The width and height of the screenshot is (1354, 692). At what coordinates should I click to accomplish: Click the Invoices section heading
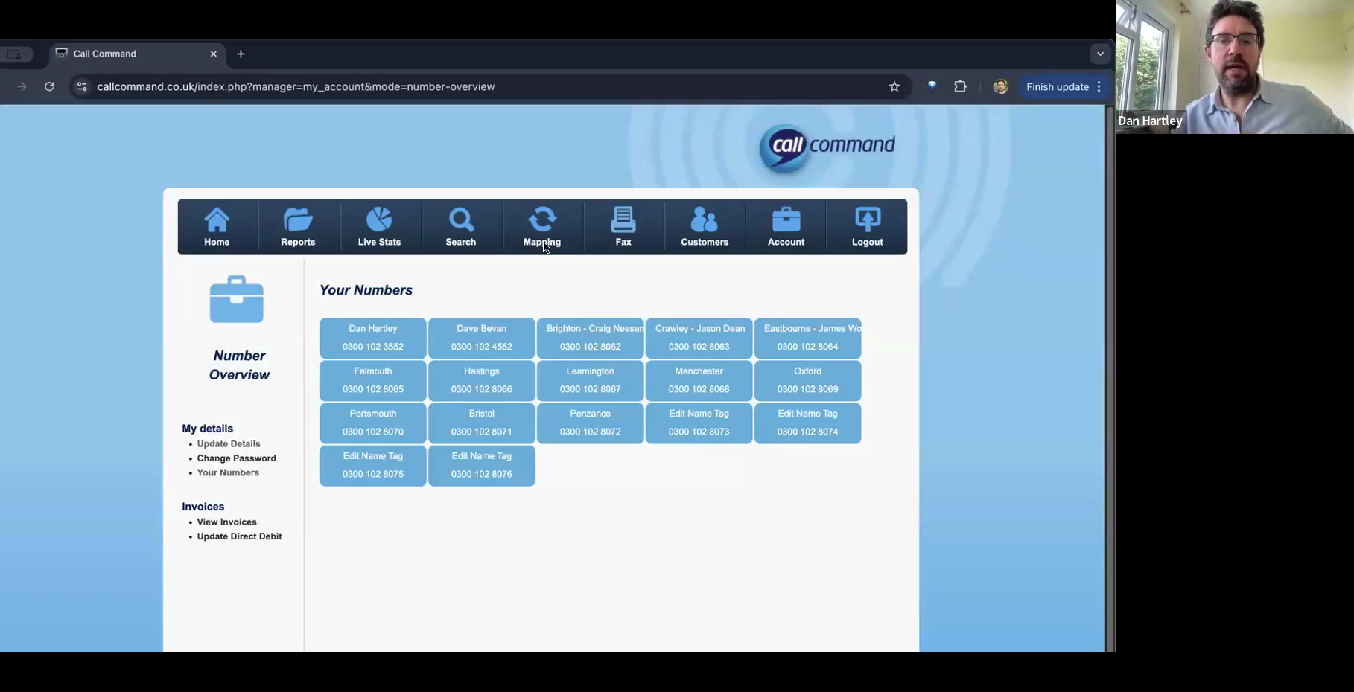(x=203, y=507)
